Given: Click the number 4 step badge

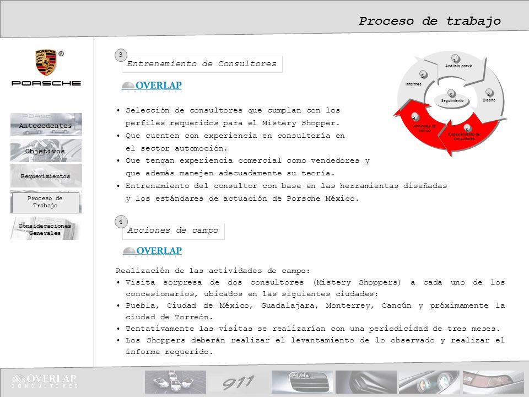Looking at the screenshot, I should pyautogui.click(x=121, y=222).
